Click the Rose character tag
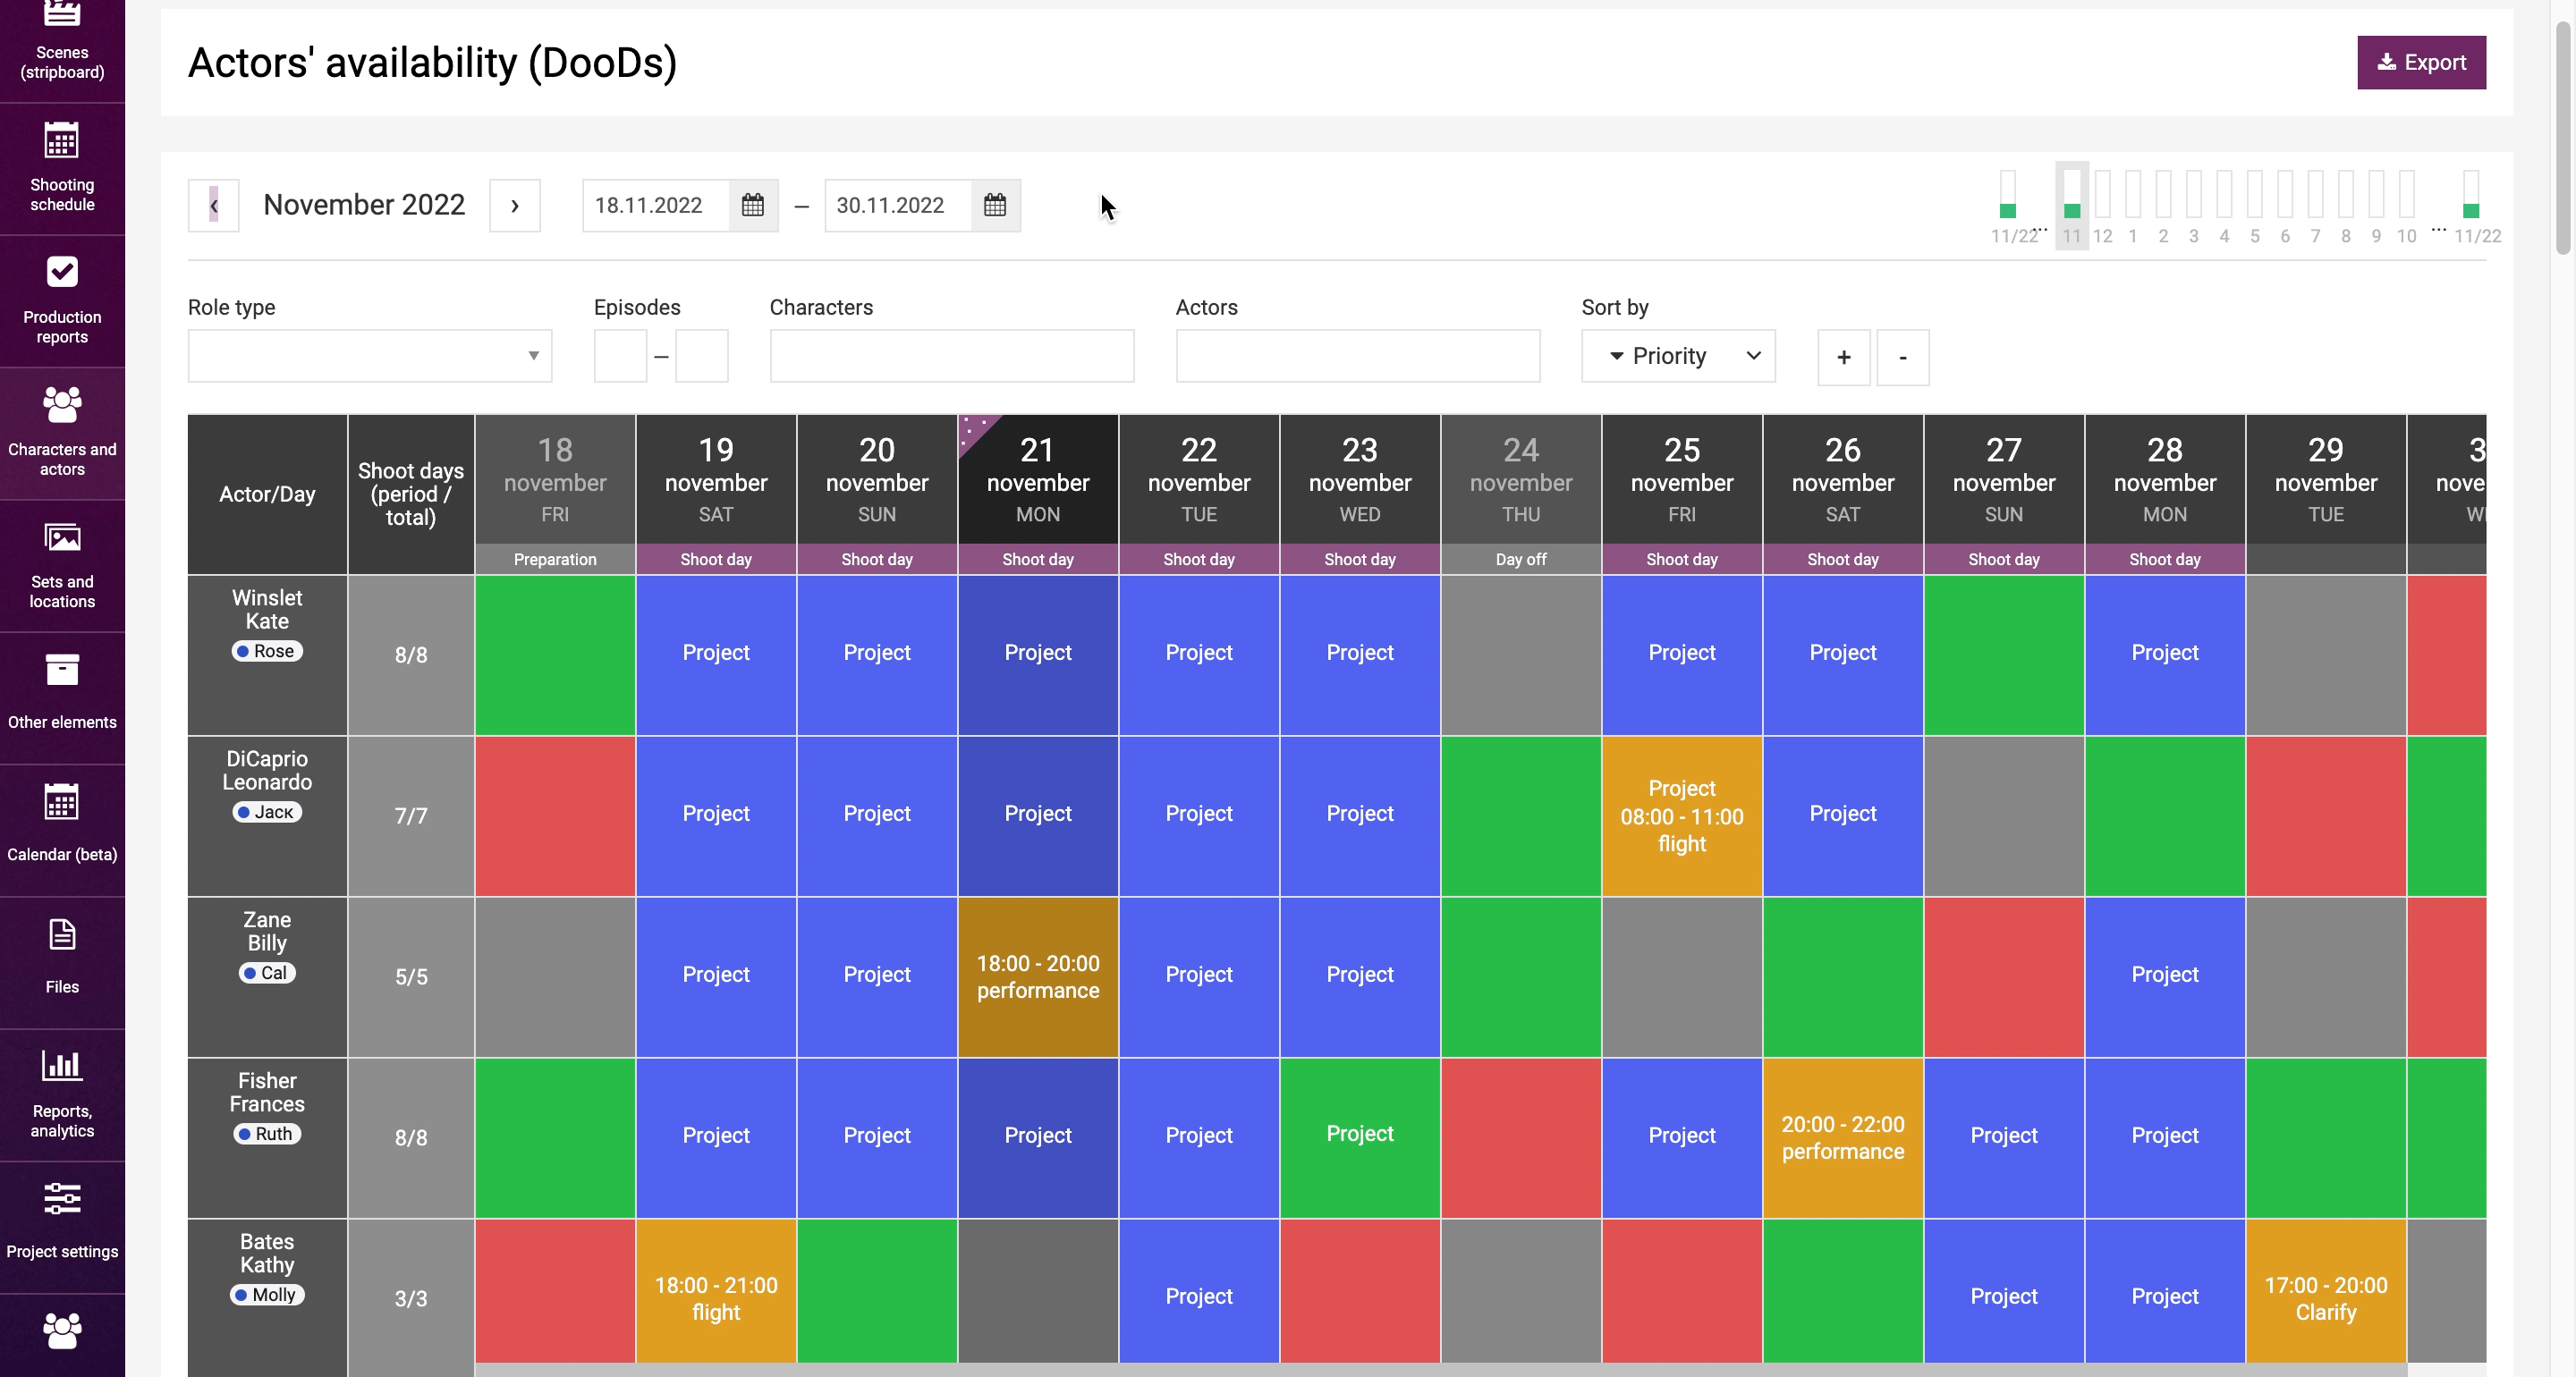The image size is (2576, 1377). (267, 651)
